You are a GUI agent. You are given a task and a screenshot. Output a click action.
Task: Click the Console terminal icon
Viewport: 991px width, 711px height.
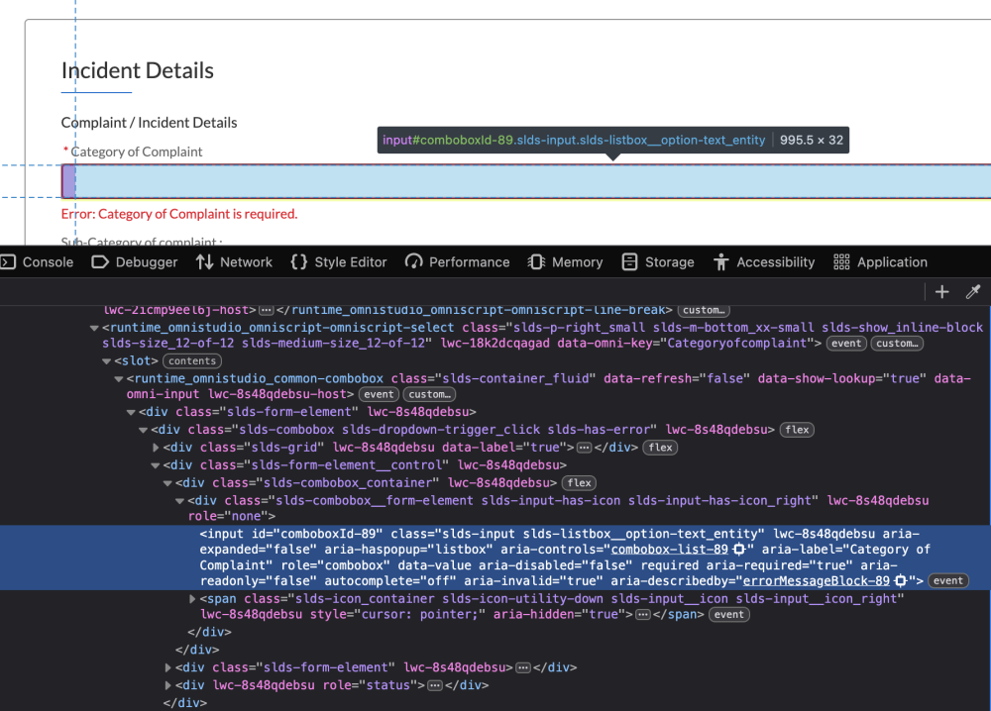click(8, 262)
